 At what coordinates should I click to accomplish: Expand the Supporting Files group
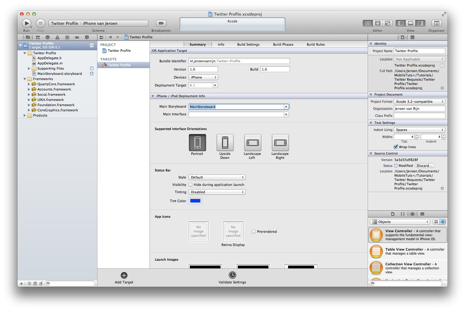coord(29,68)
